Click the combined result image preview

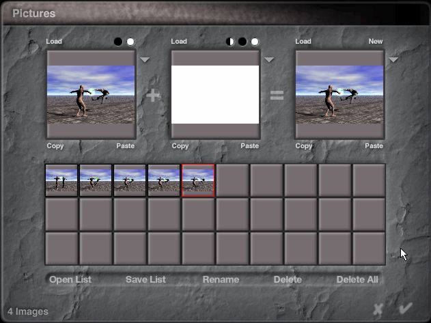[339, 94]
